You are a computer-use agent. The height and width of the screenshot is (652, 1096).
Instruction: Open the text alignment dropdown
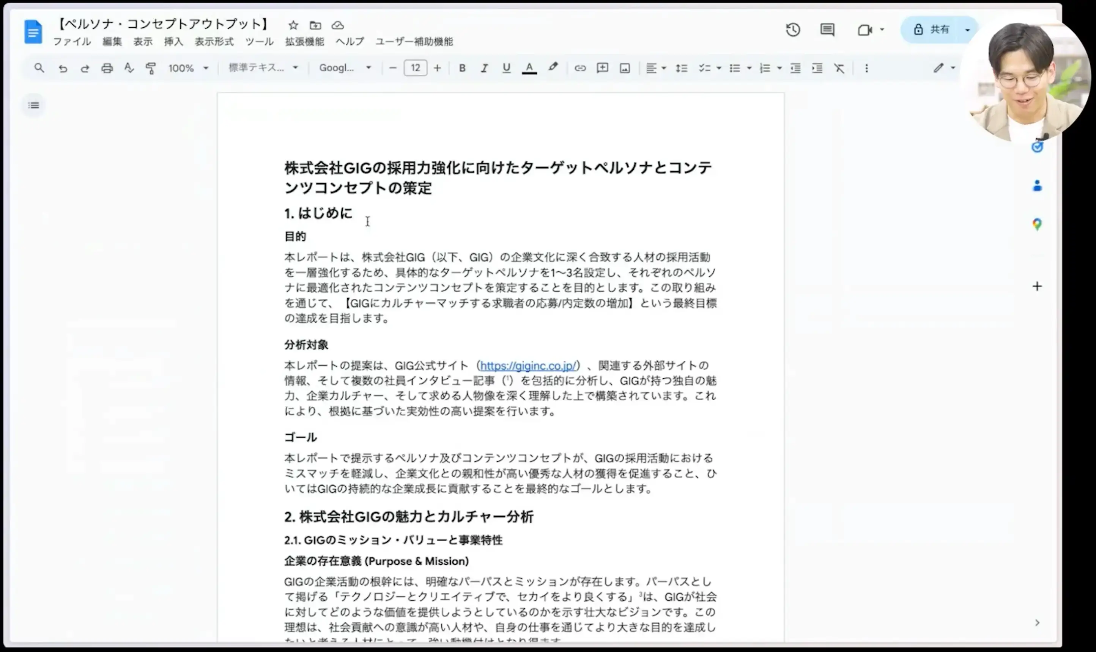pos(656,68)
